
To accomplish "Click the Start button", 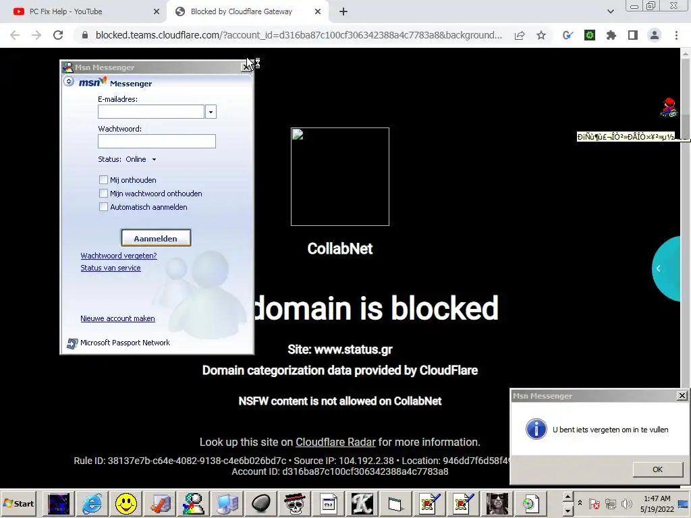I will tap(19, 503).
